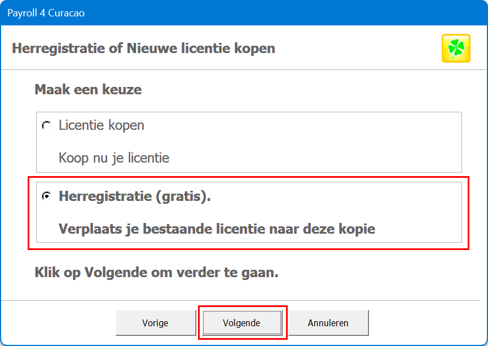Viewport: 488px width, 346px height.
Task: Click the Koop nu je licentie description
Action: pyautogui.click(x=114, y=158)
